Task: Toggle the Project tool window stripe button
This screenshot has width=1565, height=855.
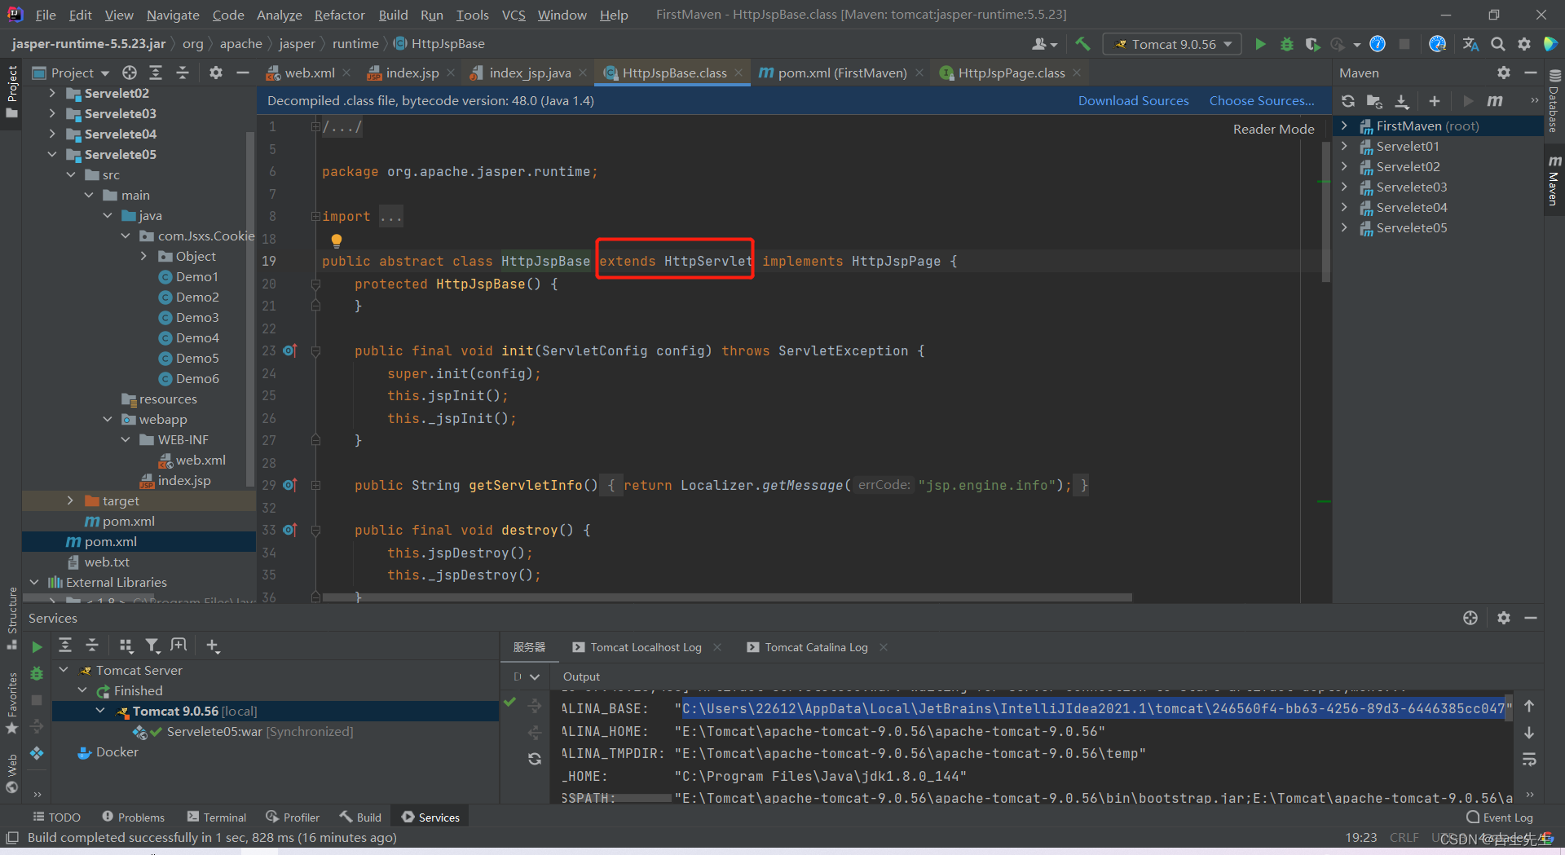Action: pos(11,91)
